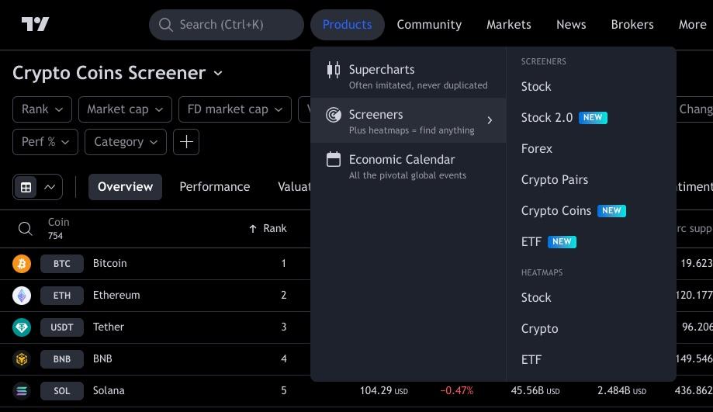
Task: Open the ETF heatmap
Action: [531, 360]
